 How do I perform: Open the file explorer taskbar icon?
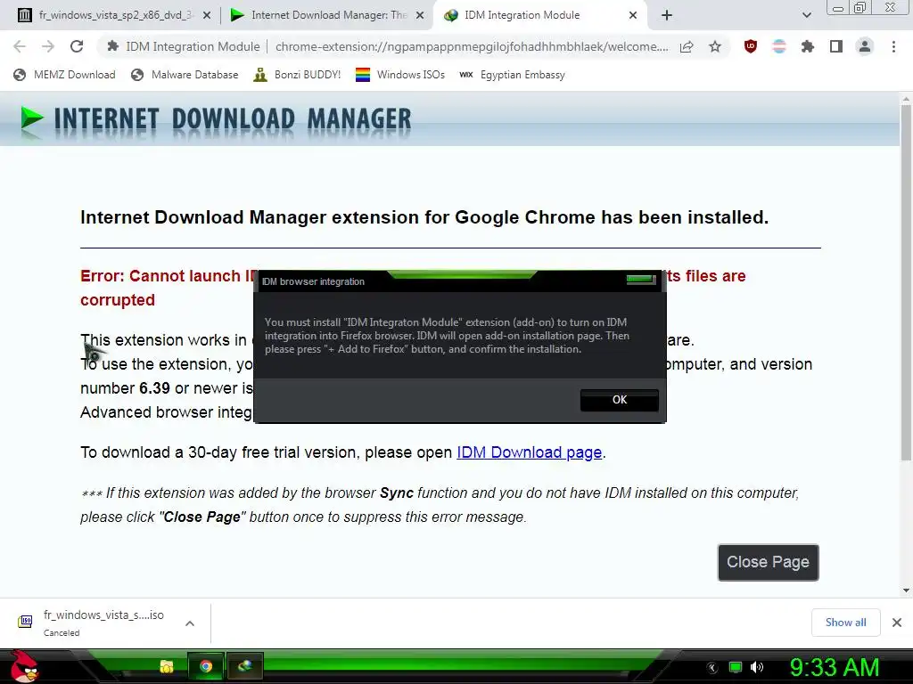(x=167, y=666)
